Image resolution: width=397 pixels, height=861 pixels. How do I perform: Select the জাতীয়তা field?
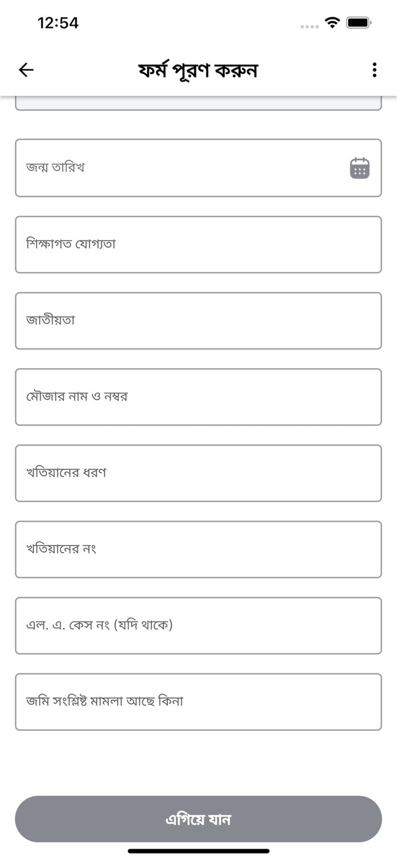198,320
